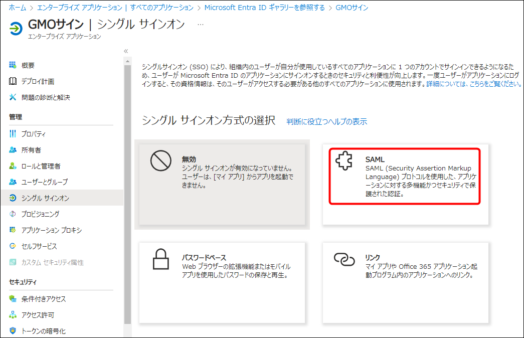The width and height of the screenshot is (524, 338).
Task: Click the 条件付きアクセス icon
Action: point(13,298)
